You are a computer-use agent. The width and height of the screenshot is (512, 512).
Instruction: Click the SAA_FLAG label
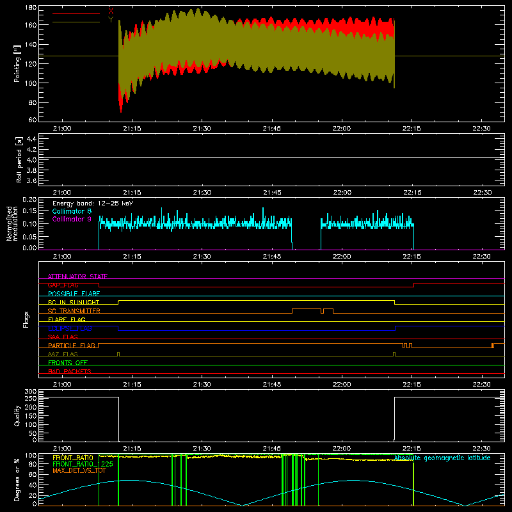[63, 337]
